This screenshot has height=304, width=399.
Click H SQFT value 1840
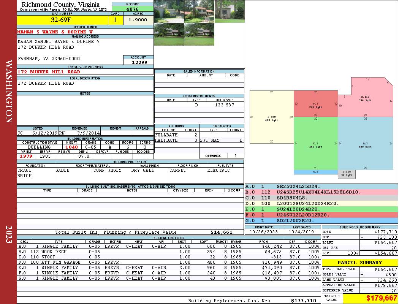(x=71, y=147)
